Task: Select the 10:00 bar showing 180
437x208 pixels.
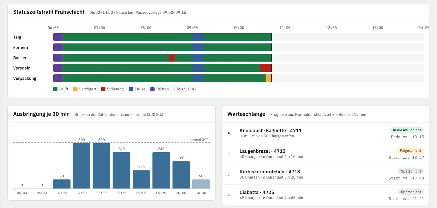Action: tap(181, 175)
